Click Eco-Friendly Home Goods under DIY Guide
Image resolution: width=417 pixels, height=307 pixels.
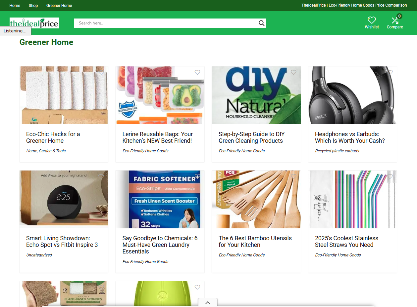click(x=241, y=151)
